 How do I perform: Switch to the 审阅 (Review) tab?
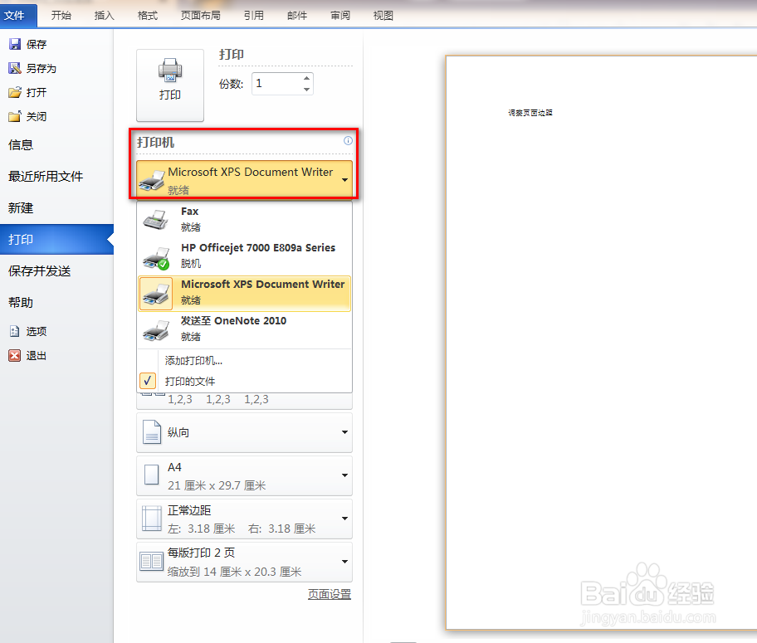pyautogui.click(x=340, y=16)
